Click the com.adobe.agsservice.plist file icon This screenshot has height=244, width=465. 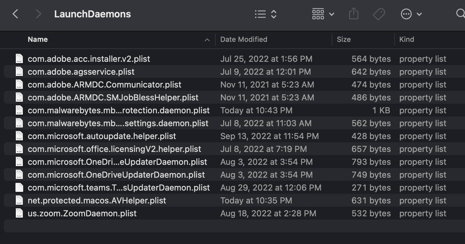(19, 72)
